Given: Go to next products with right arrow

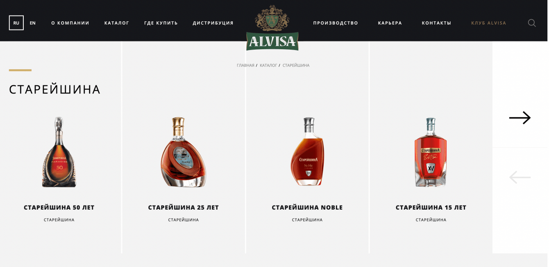Looking at the screenshot, I should coord(520,118).
